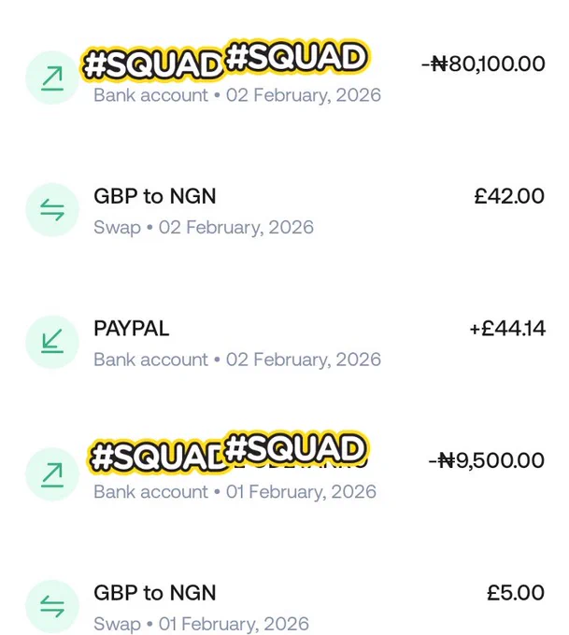Tap the incoming arrow icon beside PAYPAL
Viewport: 569px width, 635px height.
52,342
